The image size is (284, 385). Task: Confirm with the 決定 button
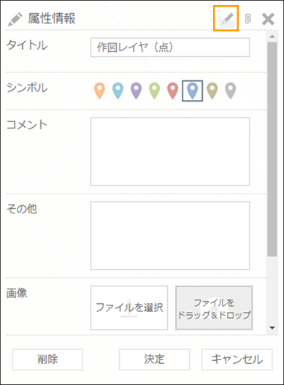pos(154,359)
